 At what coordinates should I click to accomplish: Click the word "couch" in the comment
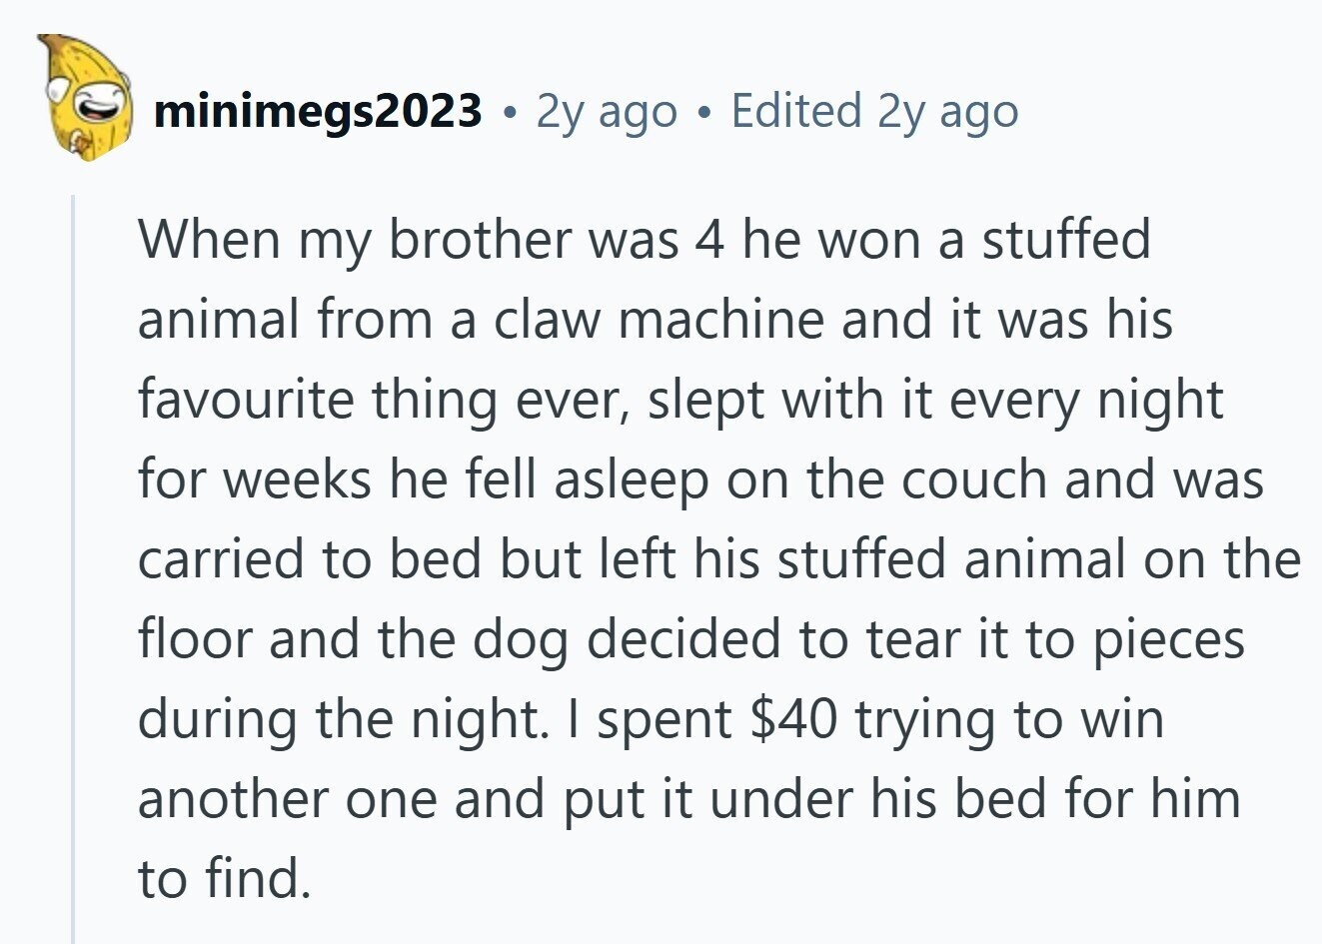coord(973,480)
